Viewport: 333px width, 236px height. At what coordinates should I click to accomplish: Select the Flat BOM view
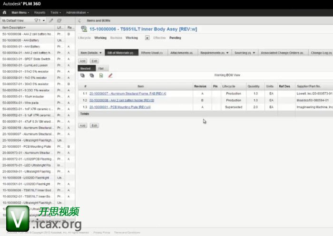pos(101,68)
